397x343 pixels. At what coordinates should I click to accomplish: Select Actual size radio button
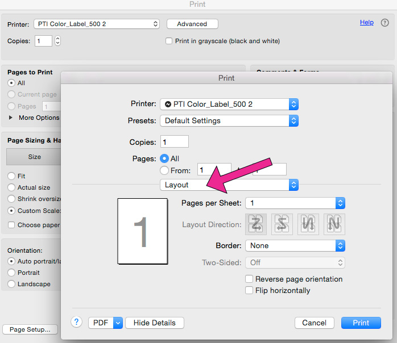(x=11, y=187)
